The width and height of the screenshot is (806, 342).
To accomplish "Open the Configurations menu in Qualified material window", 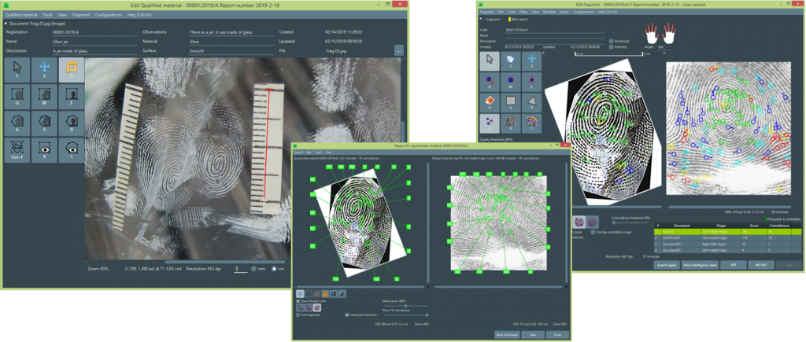I will pos(109,15).
